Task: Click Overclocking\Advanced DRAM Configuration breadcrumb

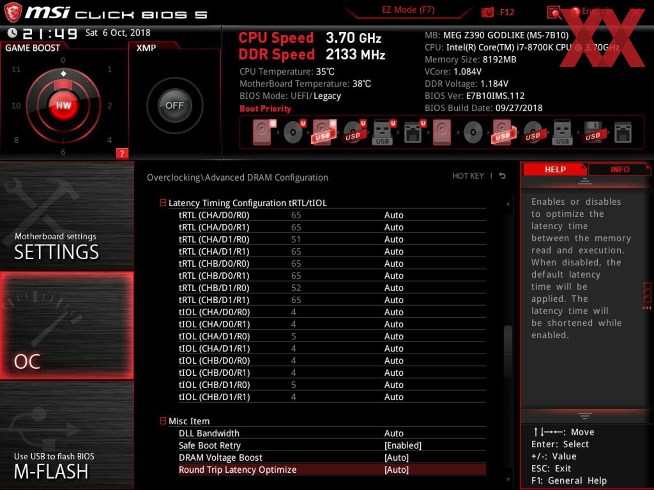Action: pos(238,177)
